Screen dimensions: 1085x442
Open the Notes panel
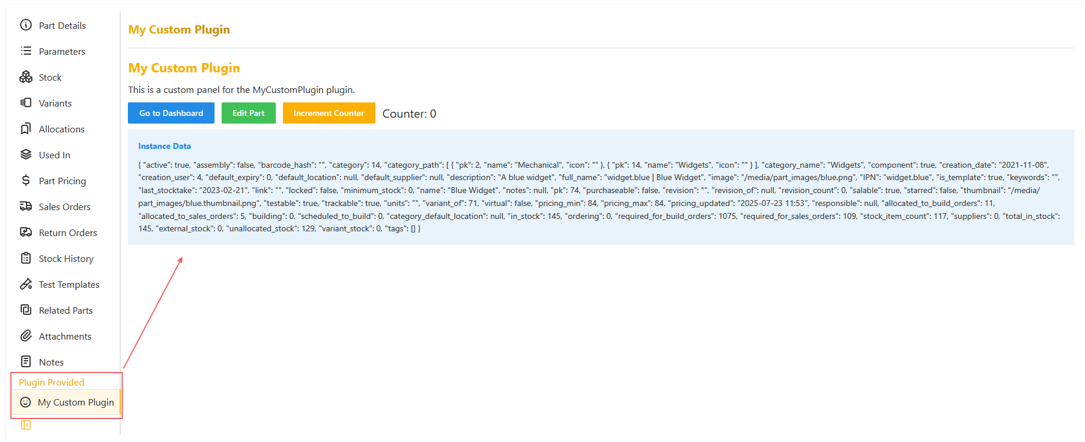(x=51, y=362)
